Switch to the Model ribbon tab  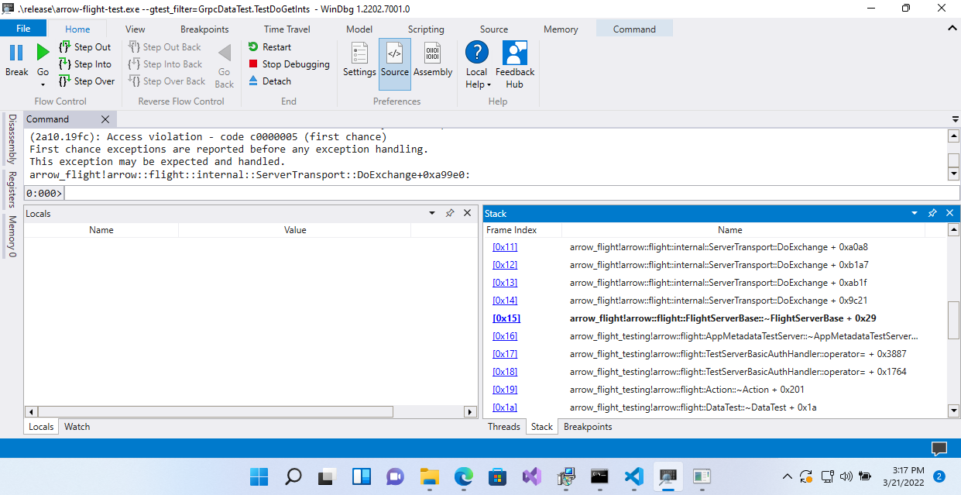coord(359,29)
